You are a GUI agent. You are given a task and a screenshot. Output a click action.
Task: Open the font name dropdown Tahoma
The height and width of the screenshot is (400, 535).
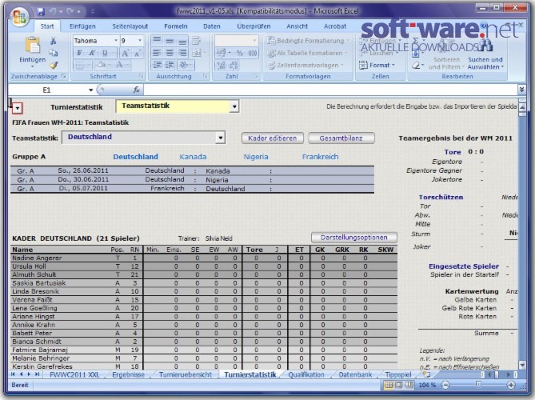[116, 41]
